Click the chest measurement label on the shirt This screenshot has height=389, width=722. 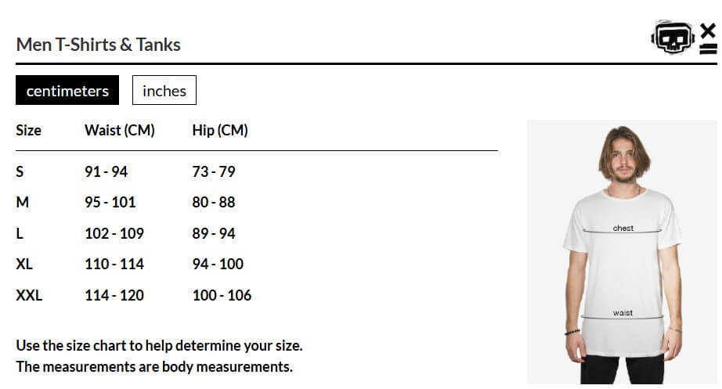(623, 229)
